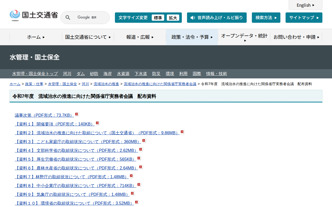Click 河川 breadcrumb link
The image size is (332, 207).
click(85, 84)
